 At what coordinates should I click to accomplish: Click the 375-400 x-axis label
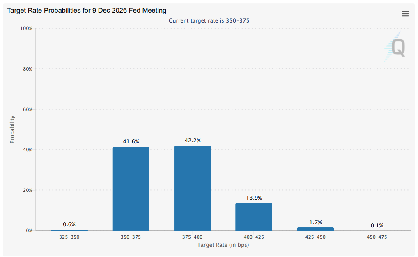tap(193, 237)
